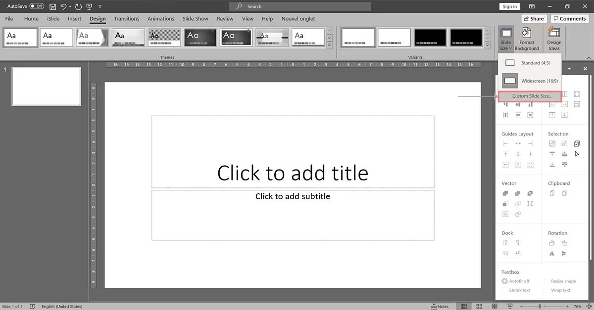Select the first black variant thumbnail
This screenshot has width=594, height=310.
click(430, 38)
